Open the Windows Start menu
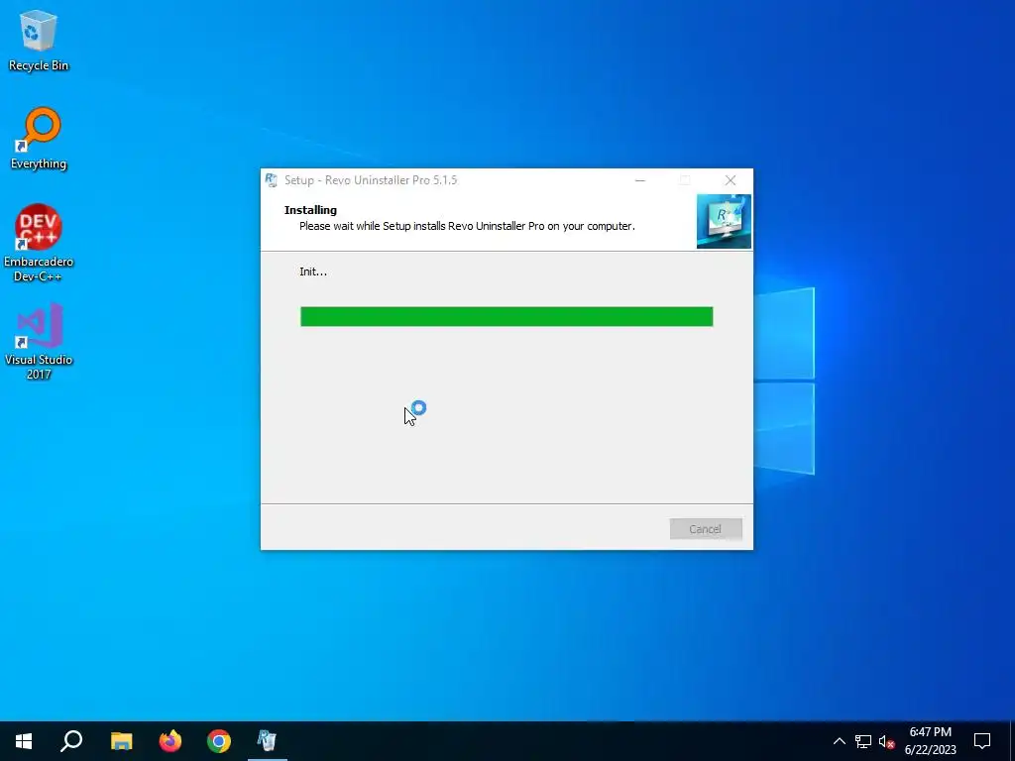 point(24,741)
